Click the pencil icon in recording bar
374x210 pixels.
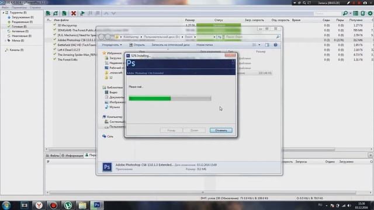(348, 3)
